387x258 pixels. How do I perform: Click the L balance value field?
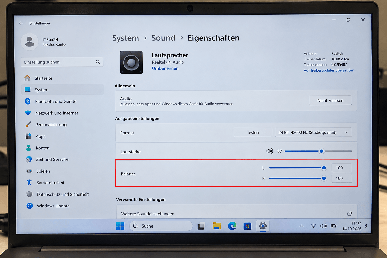pyautogui.click(x=342, y=168)
